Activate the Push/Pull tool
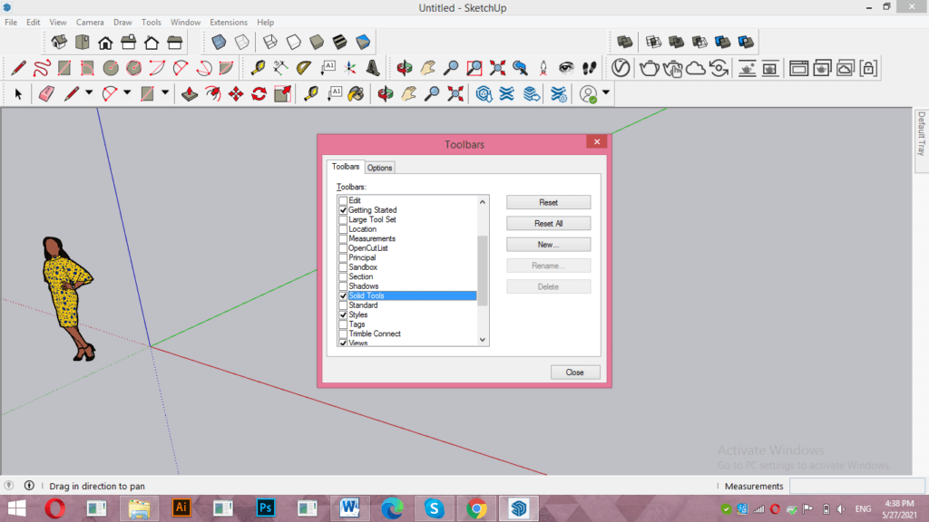The image size is (929, 522). click(x=188, y=93)
